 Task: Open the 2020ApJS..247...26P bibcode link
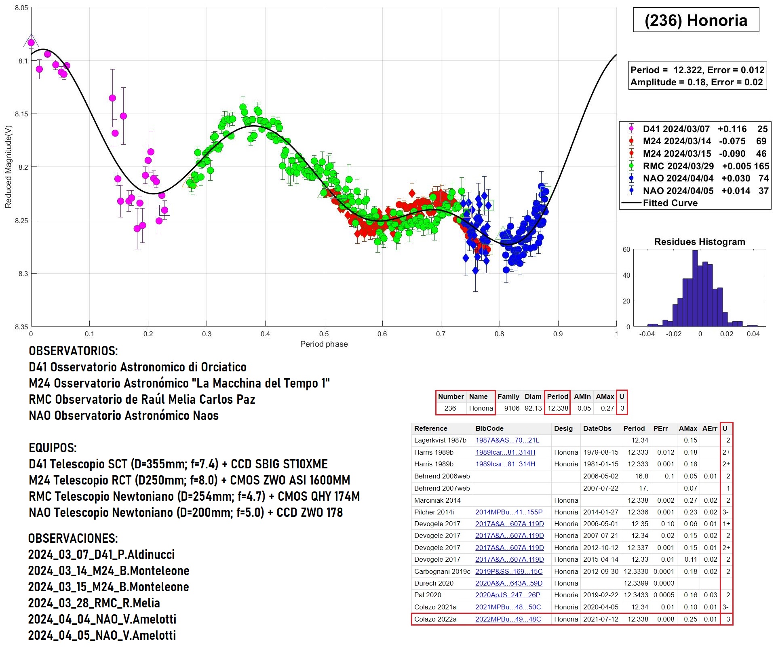[508, 595]
